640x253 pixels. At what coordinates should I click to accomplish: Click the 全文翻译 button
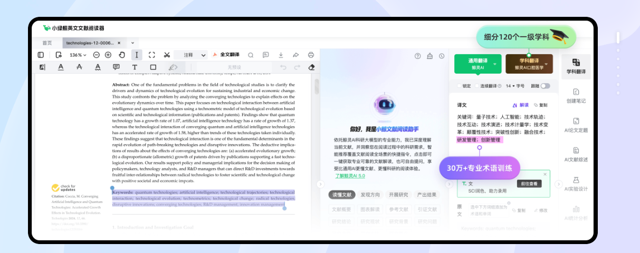coord(226,55)
